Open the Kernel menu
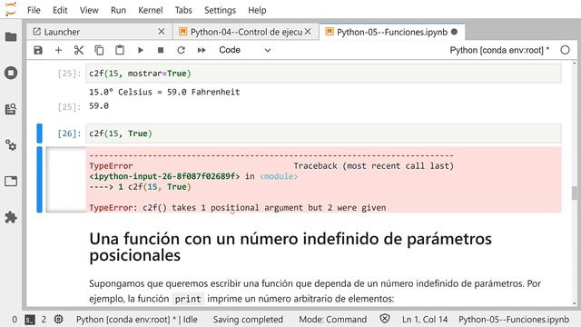 151,10
